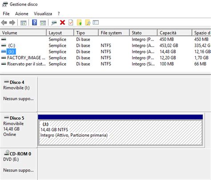
Task: Click DVD (E:) under CD-ROM 0
Action: (11, 160)
